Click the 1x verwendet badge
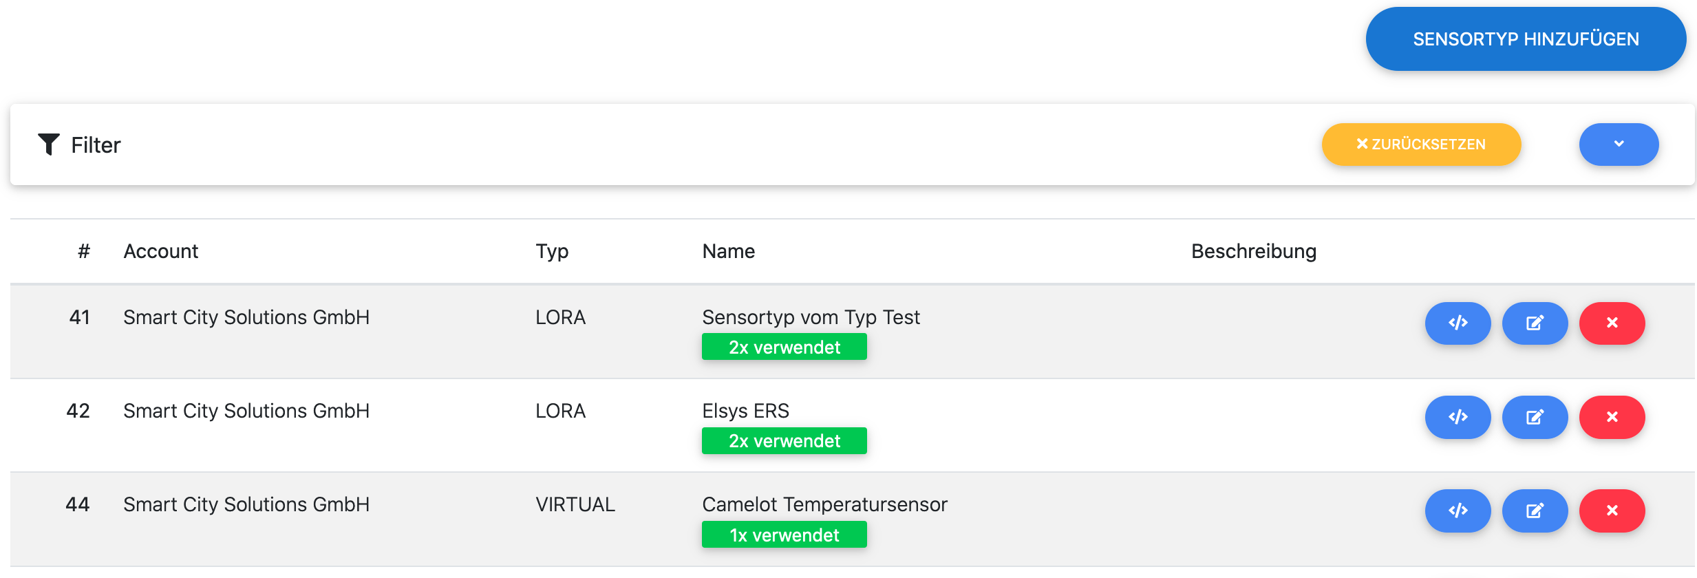This screenshot has height=578, width=1697. [x=784, y=535]
